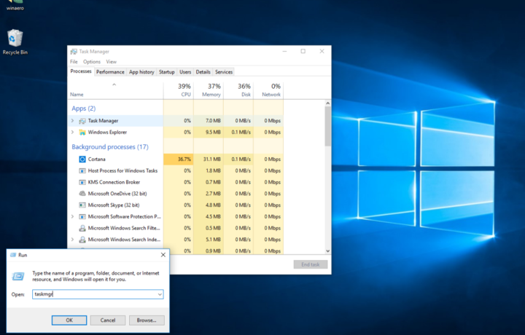This screenshot has width=525, height=335.
Task: Select Microsoft OneDrive (32 bit) row
Action: 176,194
